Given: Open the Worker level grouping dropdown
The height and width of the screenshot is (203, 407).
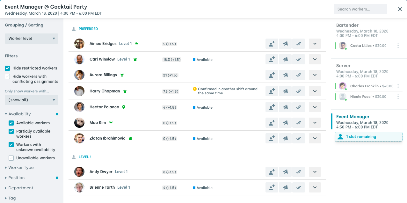Looking at the screenshot, I should 32,39.
